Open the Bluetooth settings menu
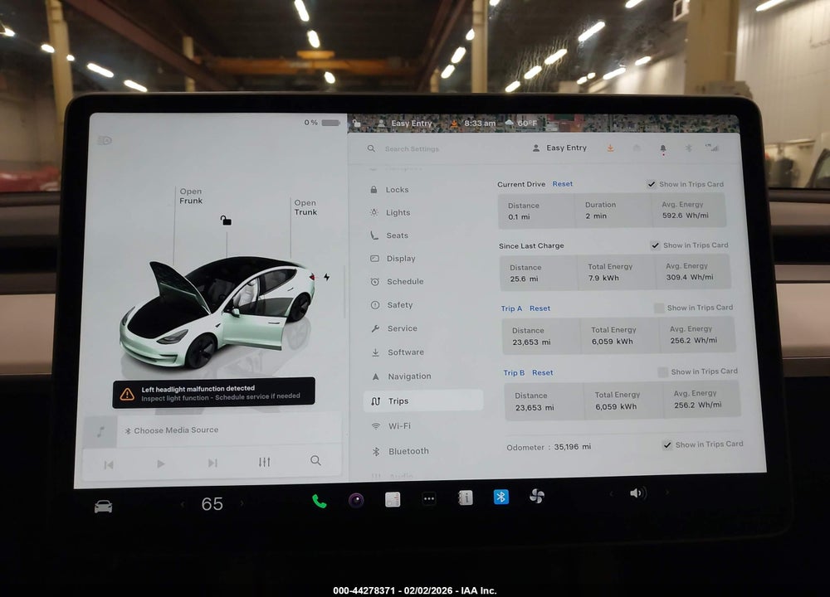 pyautogui.click(x=424, y=451)
